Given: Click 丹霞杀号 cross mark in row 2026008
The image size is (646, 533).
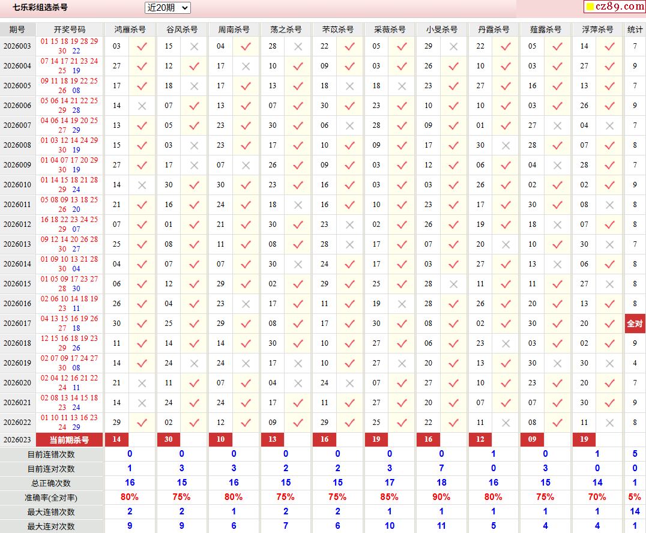Looking at the screenshot, I should 506,145.
